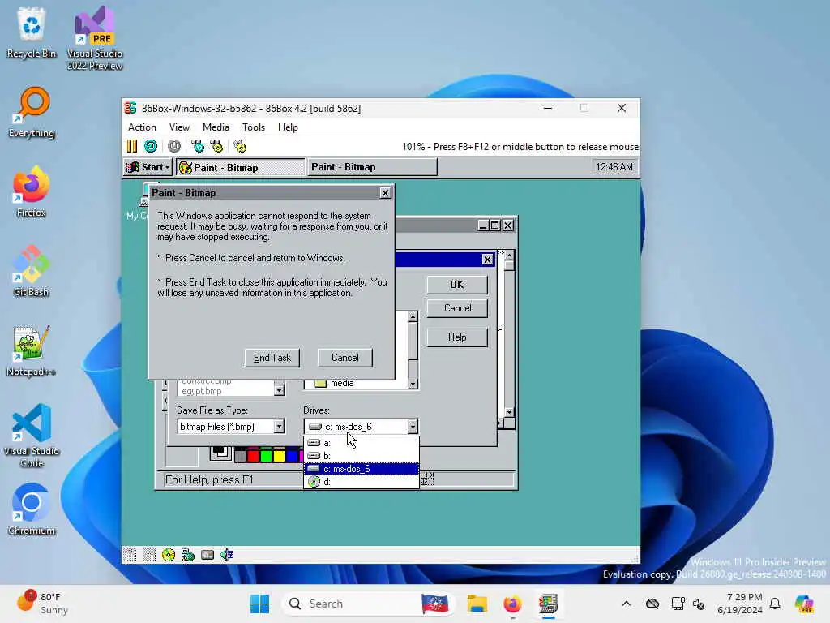Viewport: 830px width, 623px height.
Task: Open the weather widget showing 80°F Sunny
Action: pyautogui.click(x=42, y=604)
